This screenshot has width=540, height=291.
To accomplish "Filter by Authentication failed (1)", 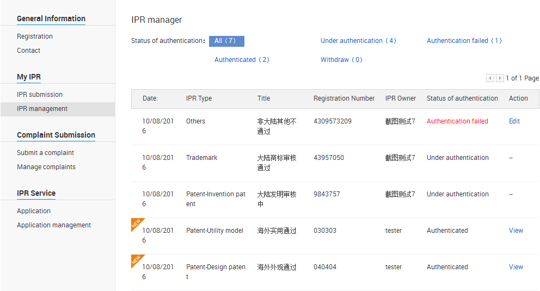I will tap(464, 41).
